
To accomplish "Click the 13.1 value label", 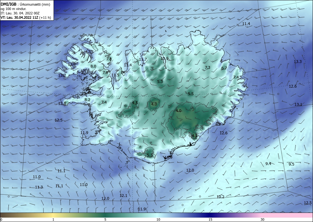I will (298, 104).
